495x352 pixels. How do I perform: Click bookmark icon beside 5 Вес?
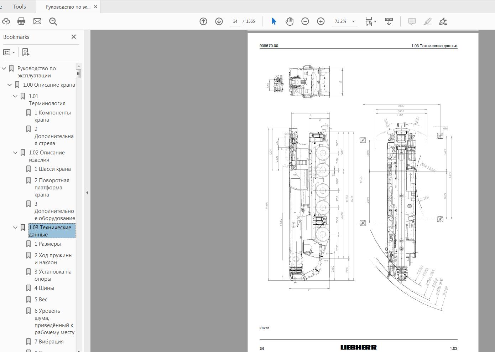tap(28, 300)
